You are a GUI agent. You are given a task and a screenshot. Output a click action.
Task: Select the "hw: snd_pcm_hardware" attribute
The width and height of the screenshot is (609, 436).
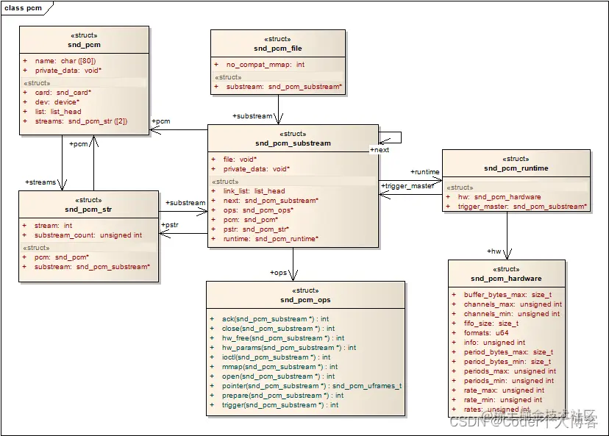pos(499,197)
